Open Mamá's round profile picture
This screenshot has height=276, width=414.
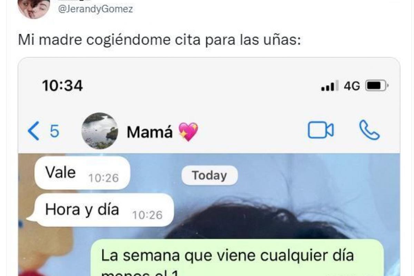pos(100,131)
